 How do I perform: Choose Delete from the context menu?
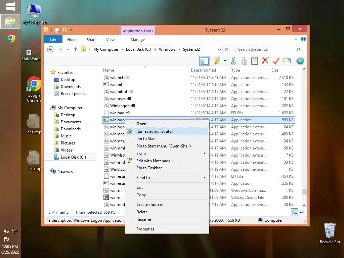pos(167,212)
